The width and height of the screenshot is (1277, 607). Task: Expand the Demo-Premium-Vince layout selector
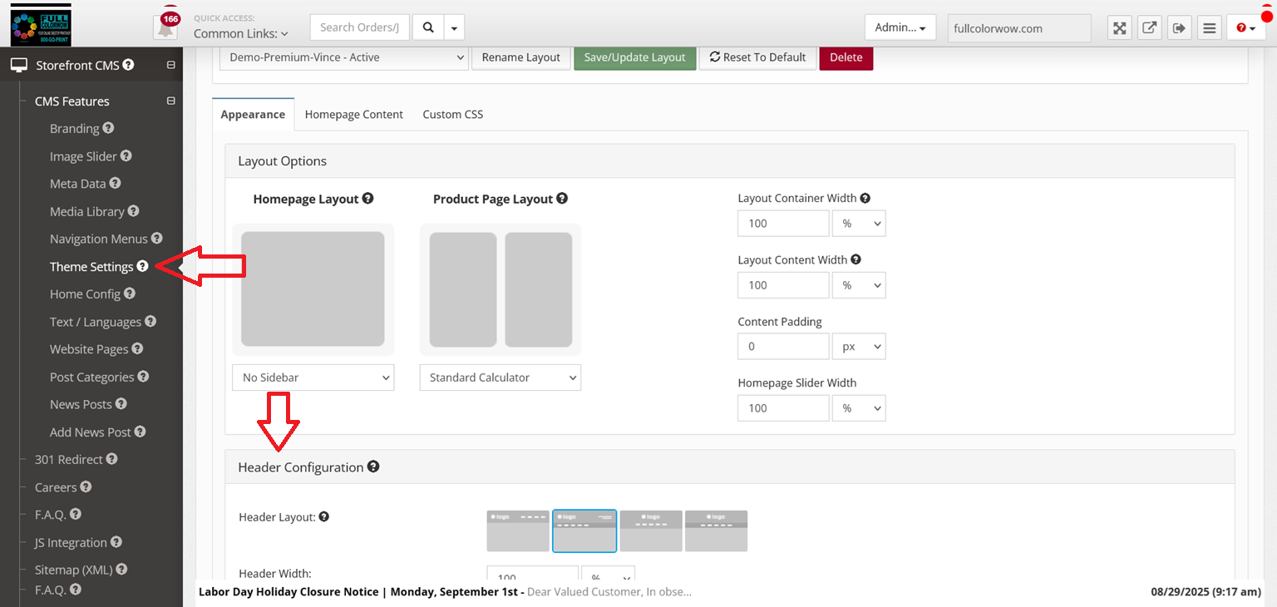(x=343, y=57)
